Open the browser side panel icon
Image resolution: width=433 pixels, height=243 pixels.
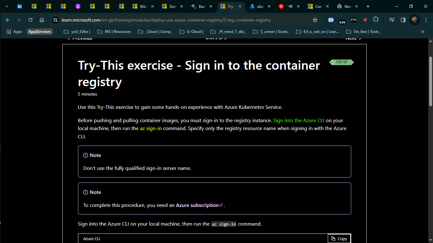tap(403, 20)
